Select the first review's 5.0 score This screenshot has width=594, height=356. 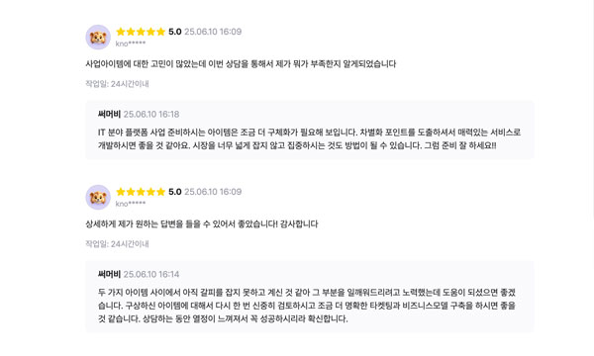175,32
